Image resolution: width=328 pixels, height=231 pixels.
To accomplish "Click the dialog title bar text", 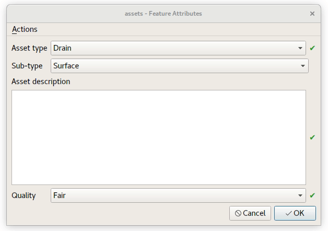I will tap(163, 14).
